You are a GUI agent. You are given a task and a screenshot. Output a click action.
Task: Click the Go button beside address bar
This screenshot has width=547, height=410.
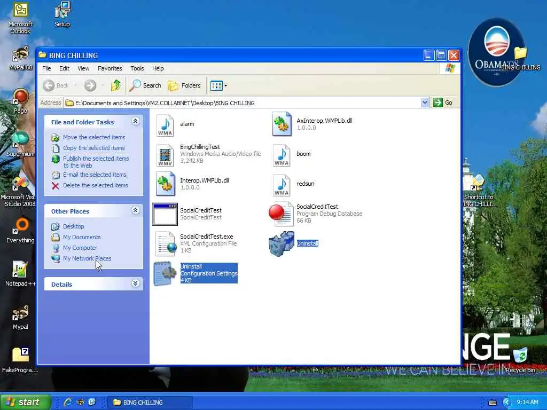[443, 102]
